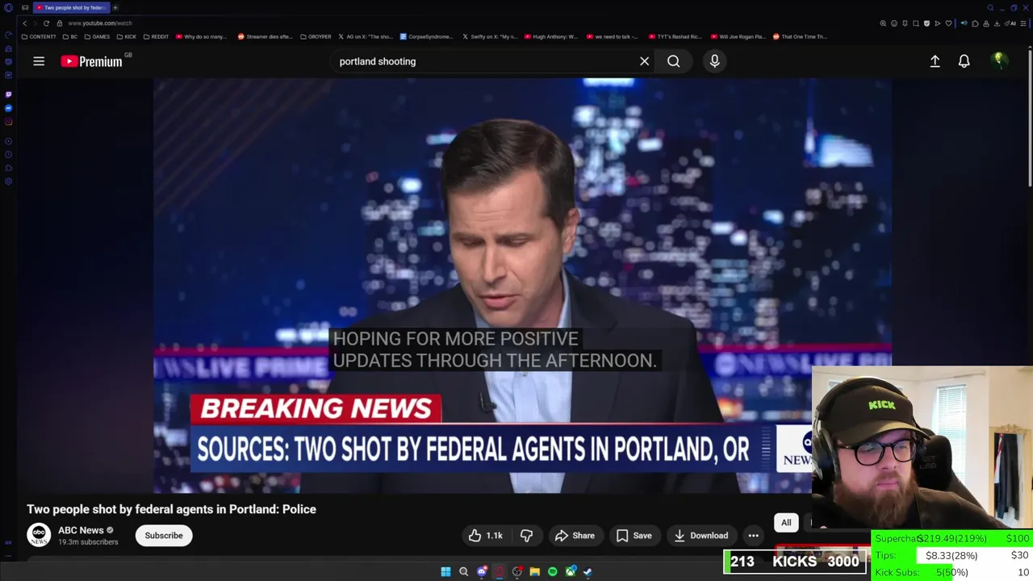Start voice search with microphone icon
This screenshot has width=1033, height=581.
(x=714, y=61)
